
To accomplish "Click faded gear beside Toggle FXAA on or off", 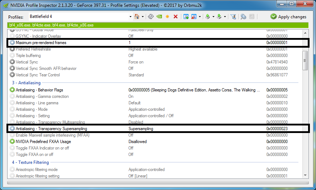I will click(12, 154).
